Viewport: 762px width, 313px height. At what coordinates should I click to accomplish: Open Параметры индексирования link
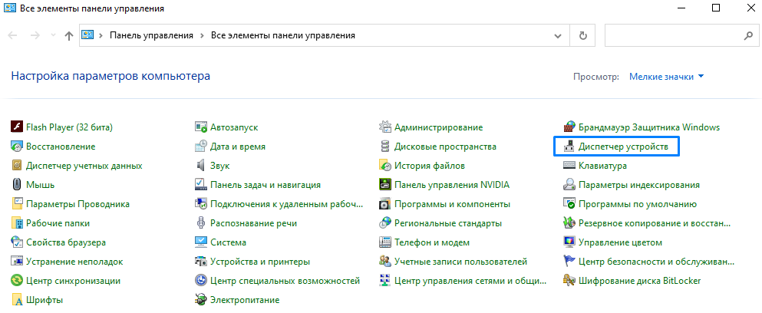click(639, 185)
